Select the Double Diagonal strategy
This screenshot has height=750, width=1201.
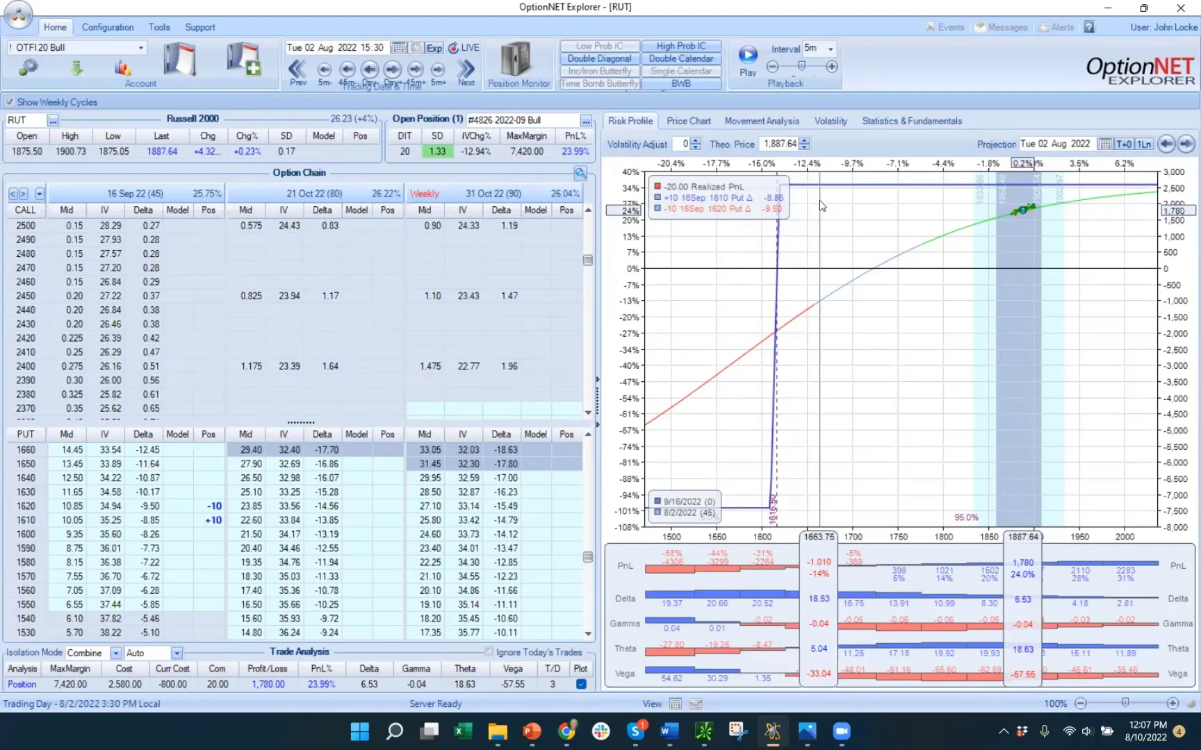pos(599,58)
